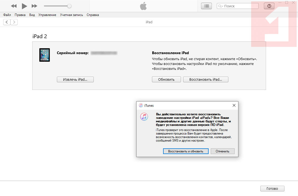The height and width of the screenshot is (196, 298).
Task: Click the Apple logo in the display area
Action: [143, 6]
